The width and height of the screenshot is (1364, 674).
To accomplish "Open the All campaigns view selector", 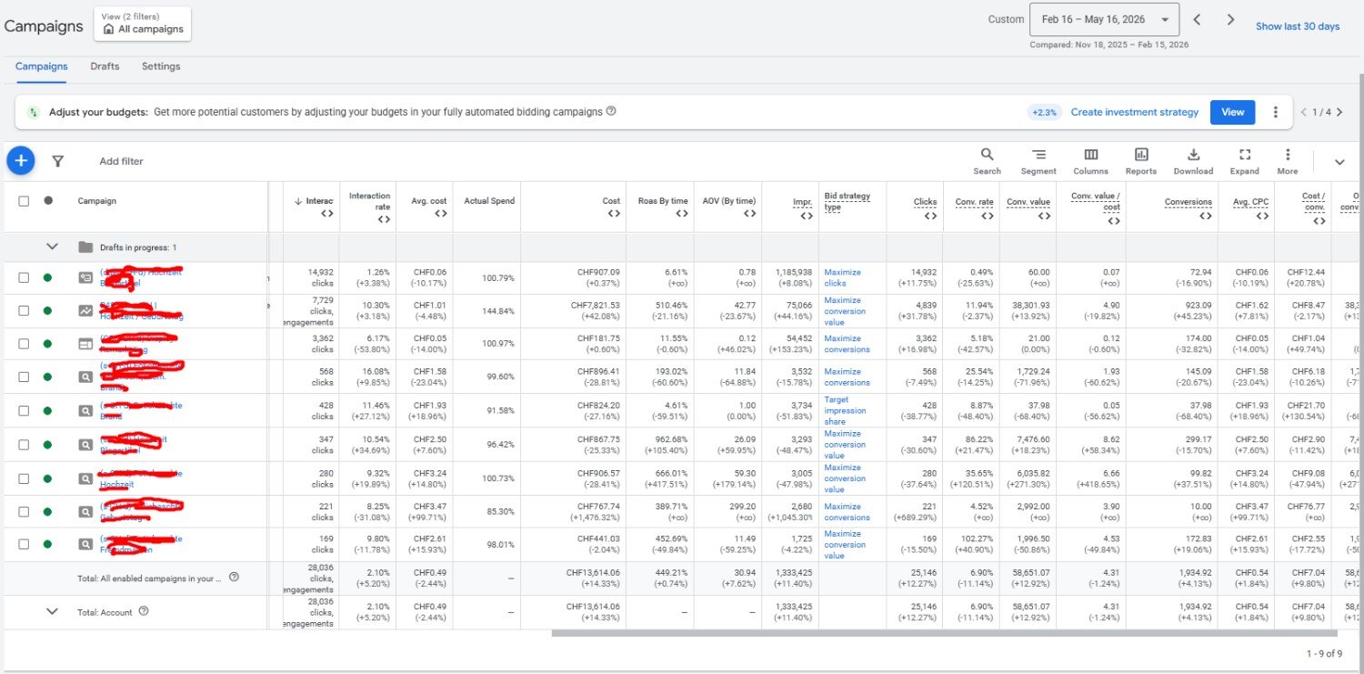I will (143, 24).
